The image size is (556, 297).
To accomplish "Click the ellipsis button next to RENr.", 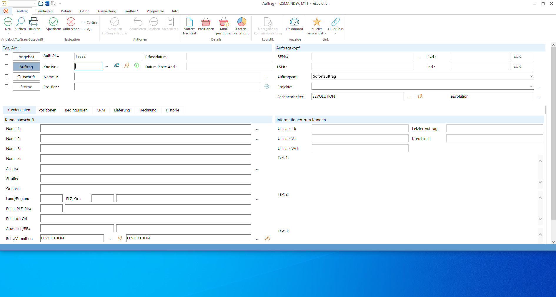I will point(420,57).
